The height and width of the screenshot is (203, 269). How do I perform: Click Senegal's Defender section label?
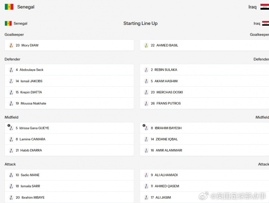click(12, 59)
